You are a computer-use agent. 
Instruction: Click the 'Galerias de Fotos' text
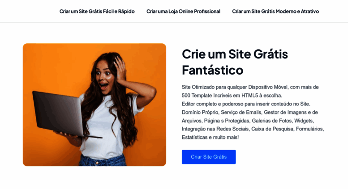(272, 121)
